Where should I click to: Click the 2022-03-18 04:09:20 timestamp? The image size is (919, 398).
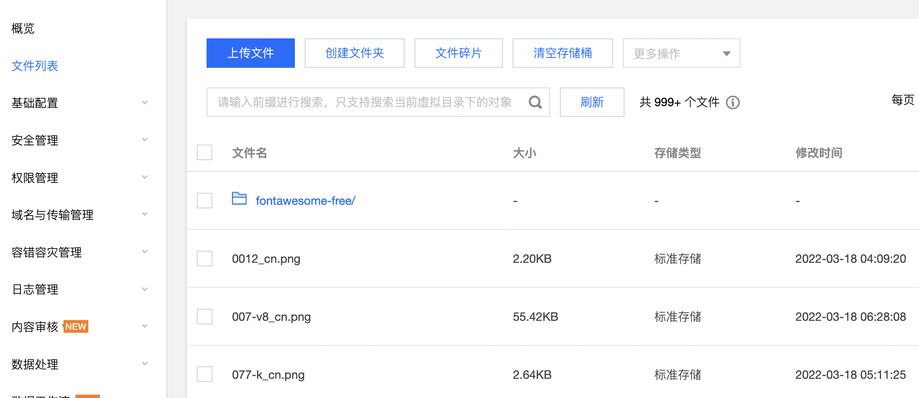(851, 259)
